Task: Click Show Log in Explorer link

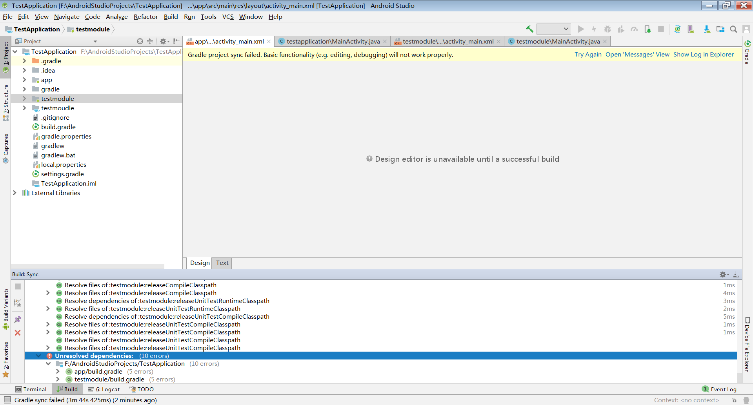Action: click(704, 55)
